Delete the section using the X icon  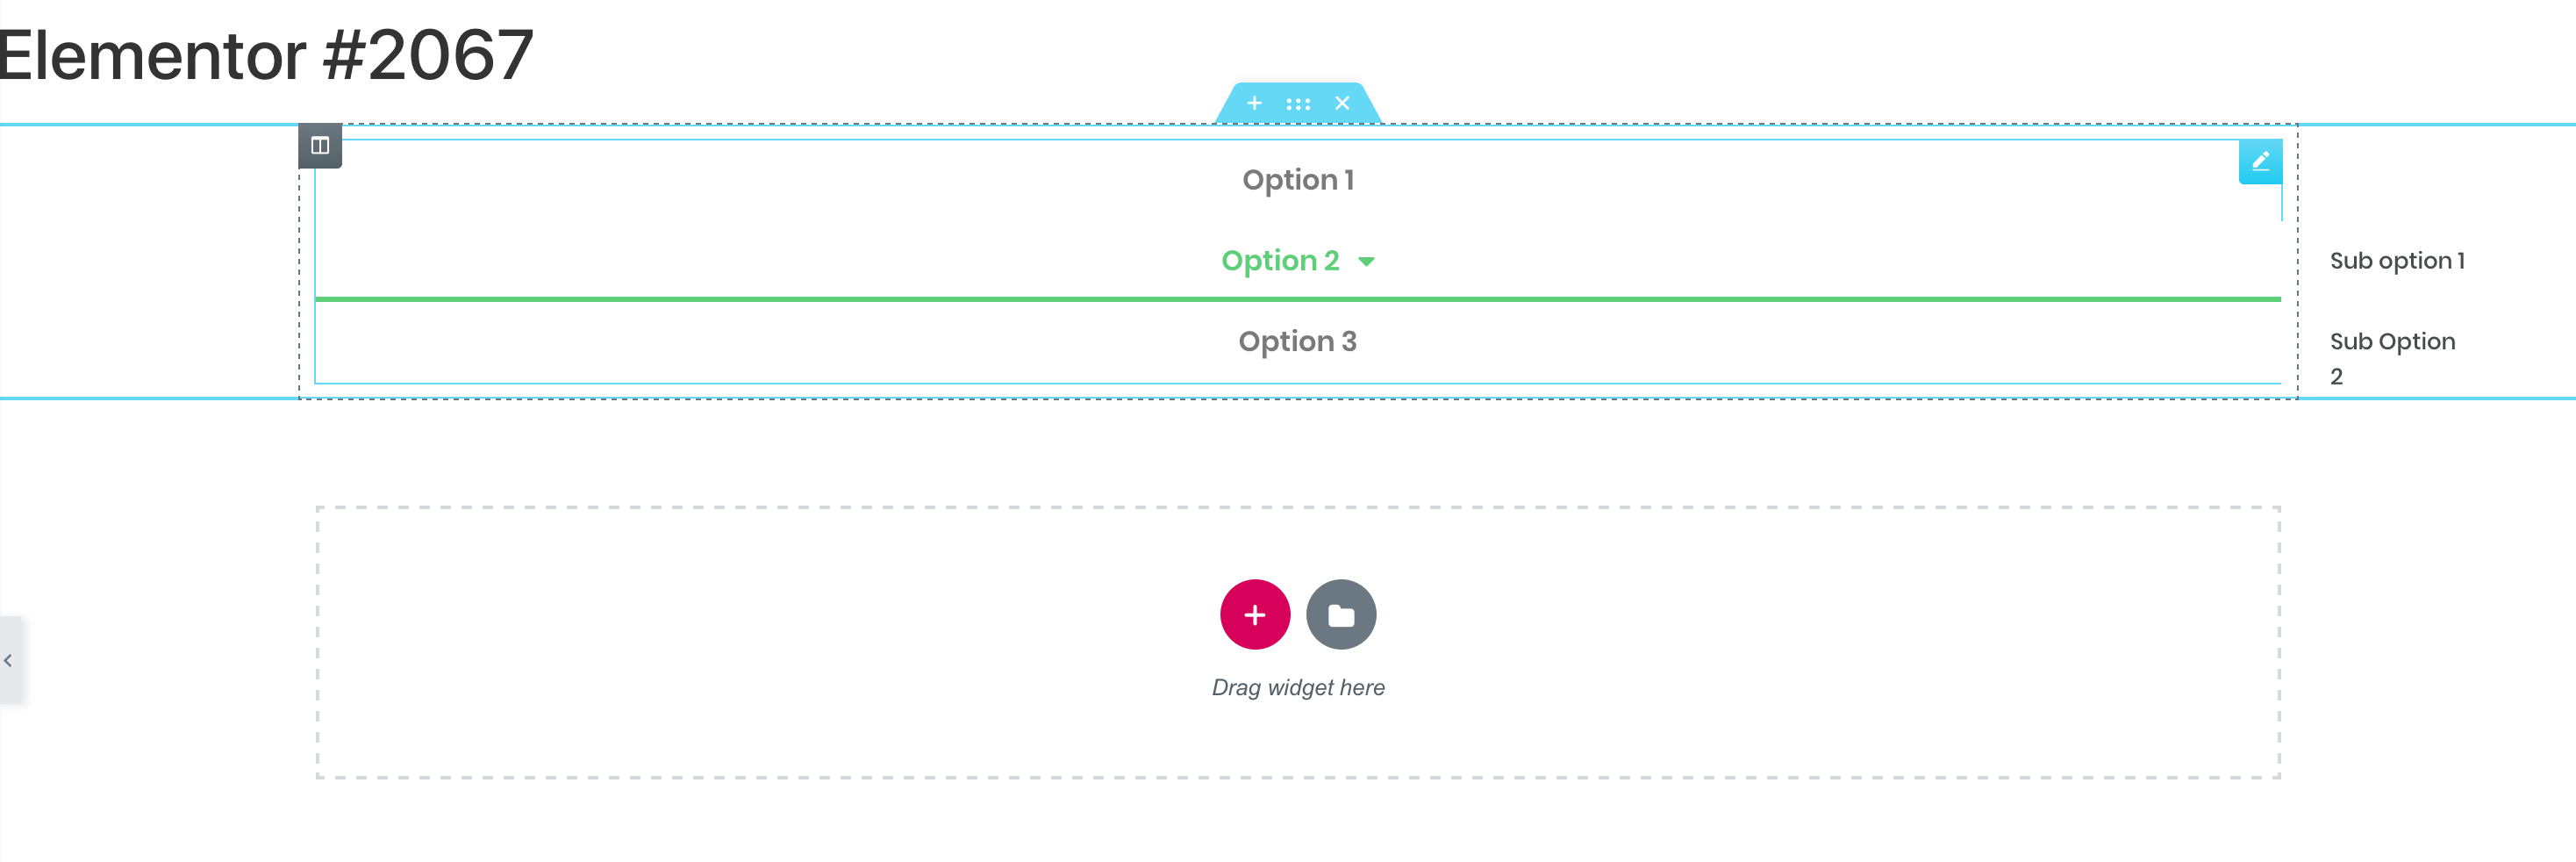tap(1342, 103)
